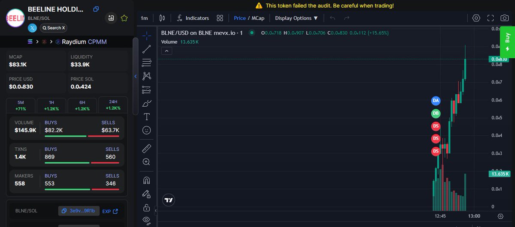Switch chart to MCap mode
Image resolution: width=515 pixels, height=227 pixels.
(x=258, y=18)
